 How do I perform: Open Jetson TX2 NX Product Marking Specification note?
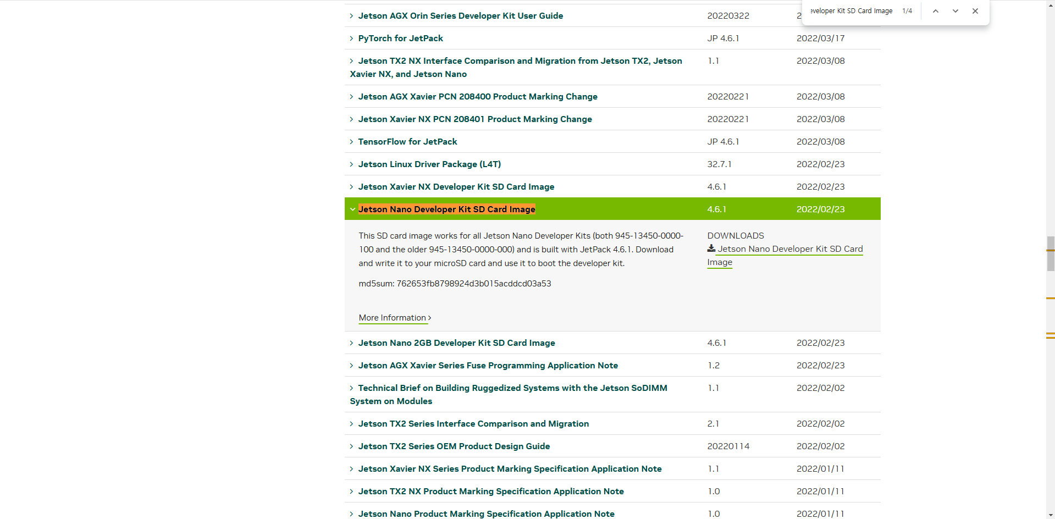point(491,492)
